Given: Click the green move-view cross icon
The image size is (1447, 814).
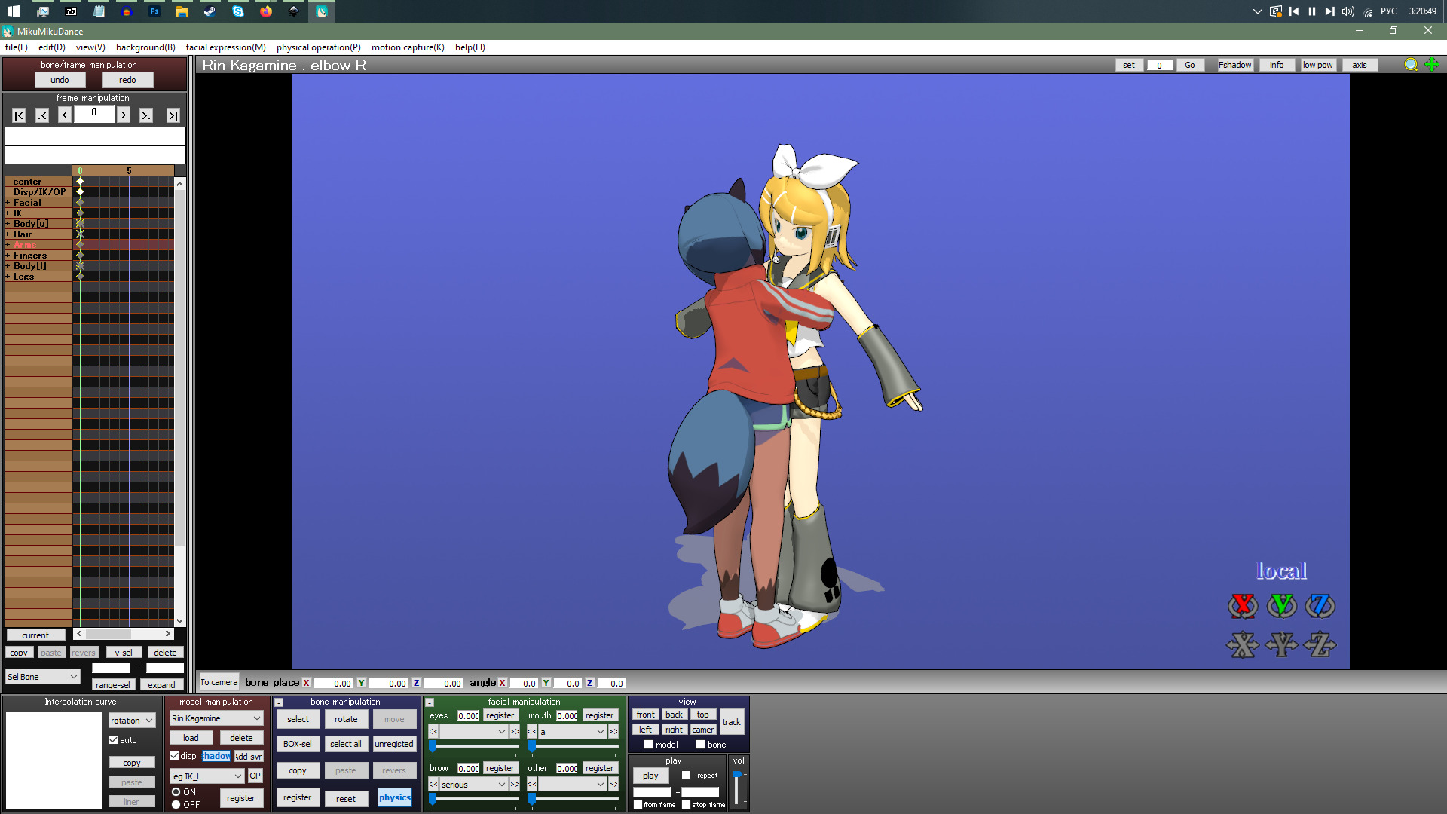Looking at the screenshot, I should click(1432, 65).
